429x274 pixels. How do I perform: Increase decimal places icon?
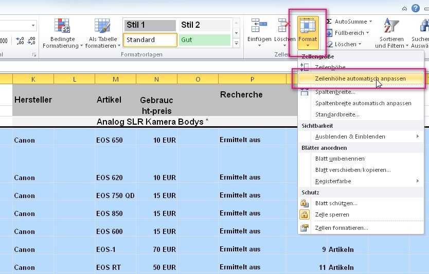click(x=20, y=41)
